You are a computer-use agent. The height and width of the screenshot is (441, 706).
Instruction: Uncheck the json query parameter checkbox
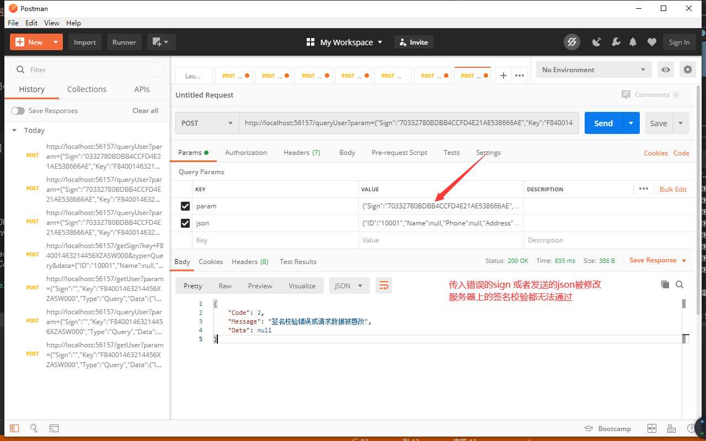(185, 223)
